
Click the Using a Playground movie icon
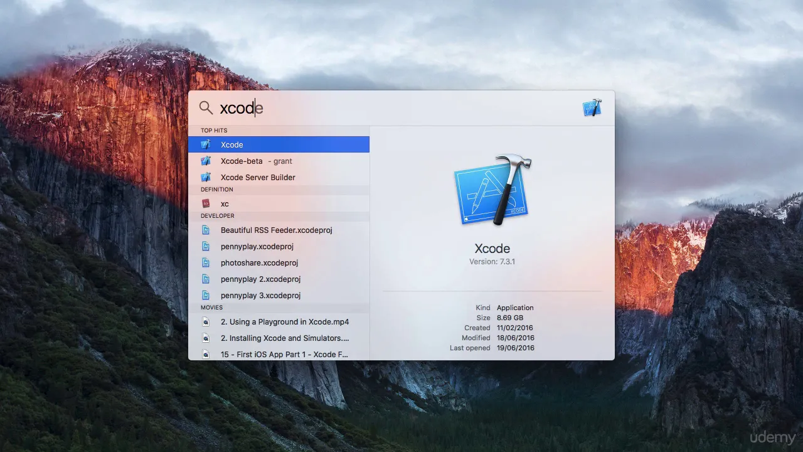click(206, 321)
